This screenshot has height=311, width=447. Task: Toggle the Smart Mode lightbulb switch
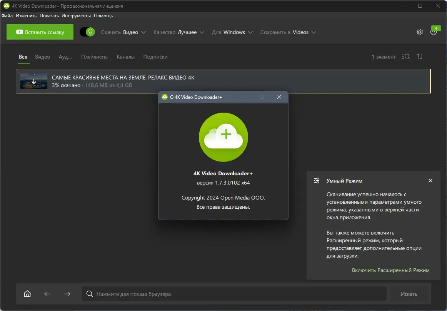pos(87,32)
